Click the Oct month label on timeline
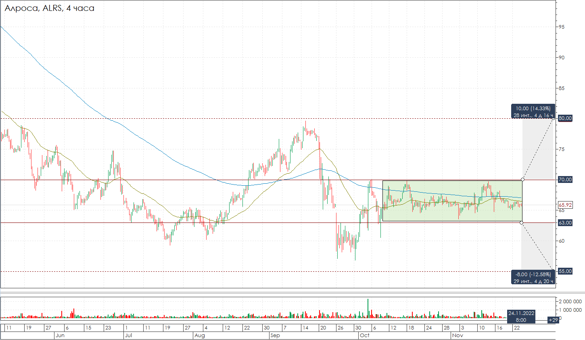 coord(365,336)
